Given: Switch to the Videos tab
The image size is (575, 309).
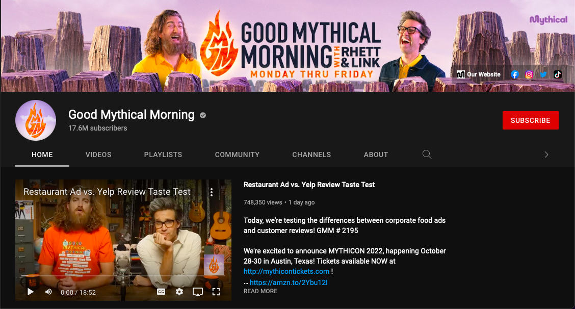Looking at the screenshot, I should click(x=98, y=154).
